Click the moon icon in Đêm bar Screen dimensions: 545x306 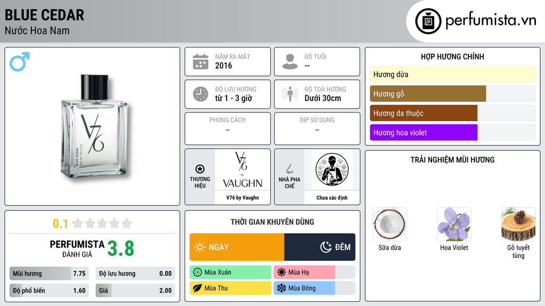coord(326,247)
